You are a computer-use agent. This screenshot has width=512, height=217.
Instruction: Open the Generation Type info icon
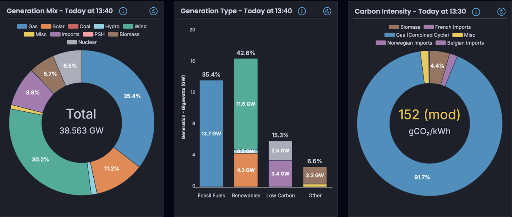[x=302, y=11]
